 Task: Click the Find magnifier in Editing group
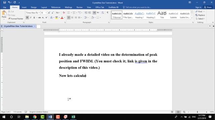tap(199, 11)
